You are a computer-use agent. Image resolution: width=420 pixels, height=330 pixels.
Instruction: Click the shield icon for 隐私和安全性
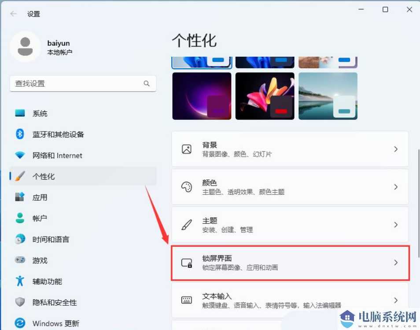tap(20, 302)
